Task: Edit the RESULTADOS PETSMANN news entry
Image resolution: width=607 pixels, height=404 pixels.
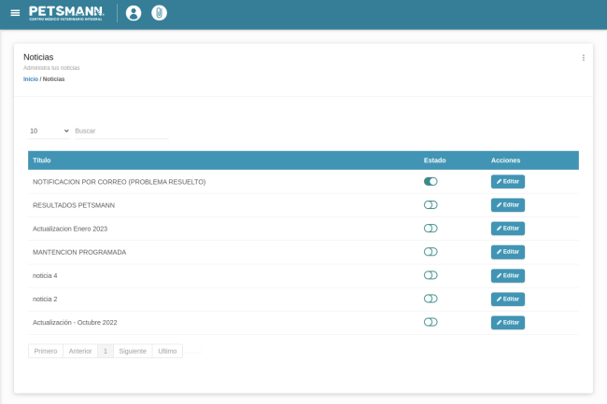Action: (508, 205)
